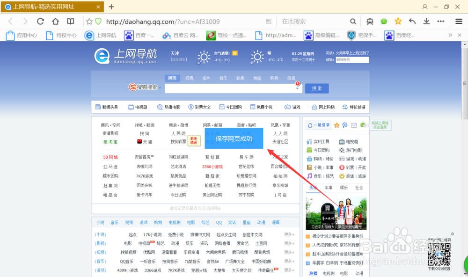The height and width of the screenshot is (277, 468).
Task: Open 特权中心 bookmark
Action: point(61,35)
